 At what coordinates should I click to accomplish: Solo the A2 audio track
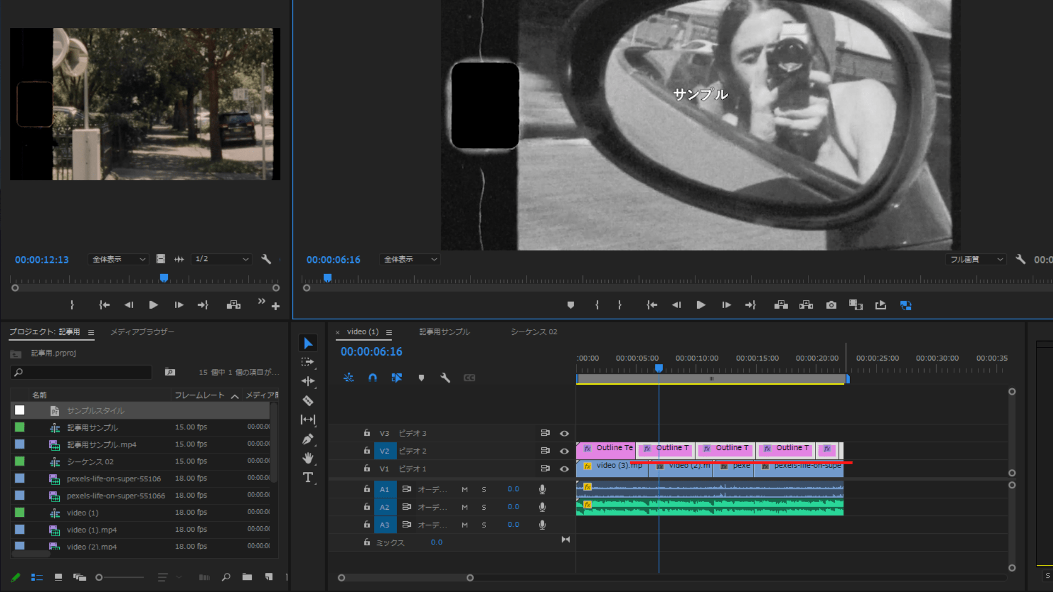[484, 507]
